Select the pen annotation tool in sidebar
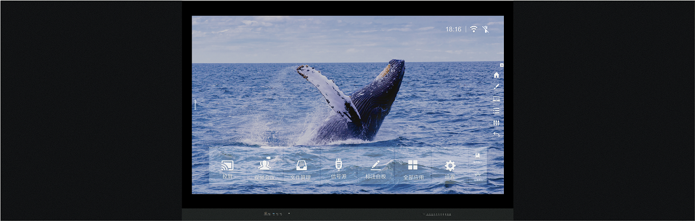This screenshot has width=695, height=221. 496,87
